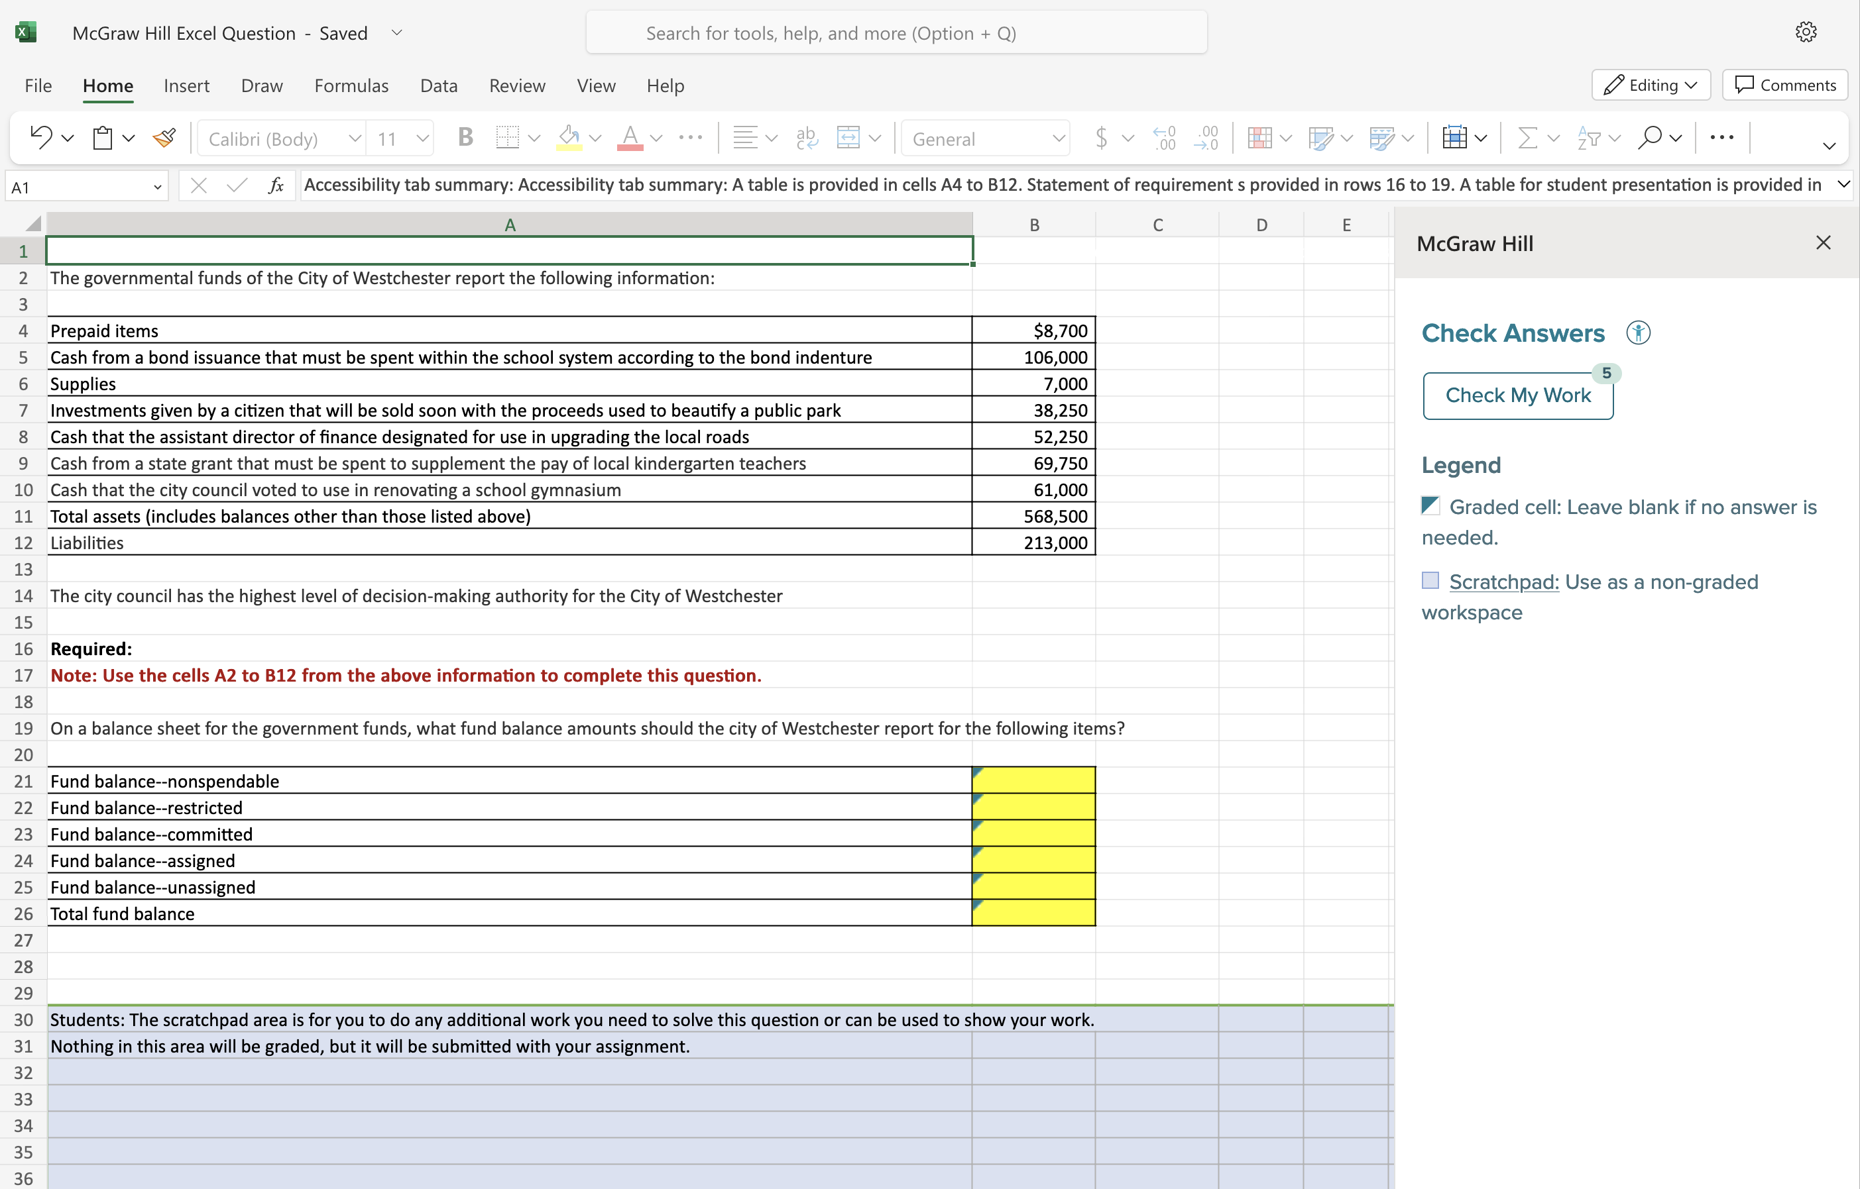Select the Fund balance--nonspendable answer cell
Viewport: 1860px width, 1189px height.
click(1033, 780)
